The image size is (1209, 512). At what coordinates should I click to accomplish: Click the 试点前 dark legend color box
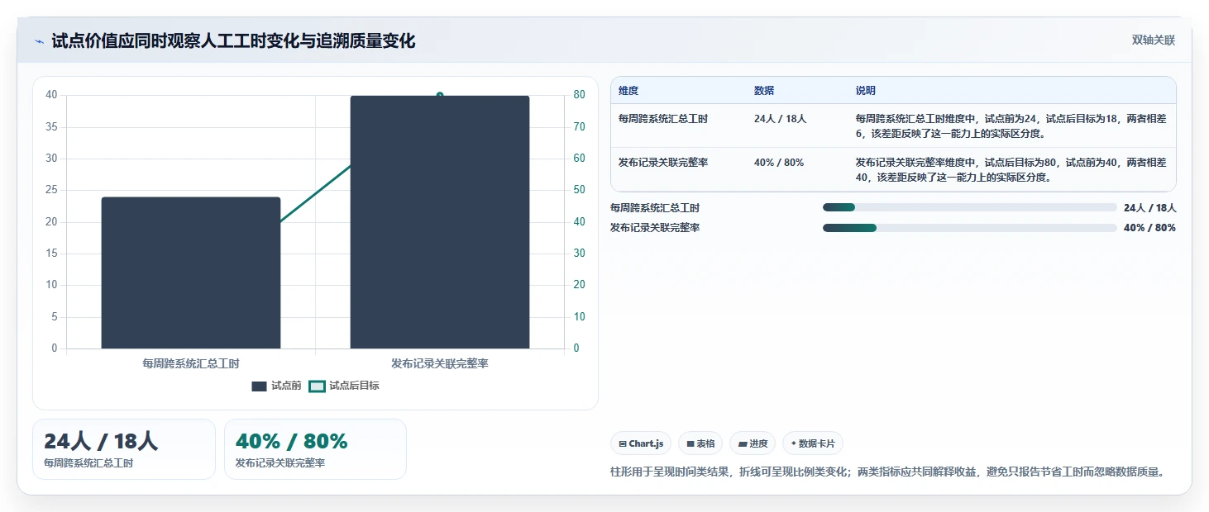tap(259, 386)
